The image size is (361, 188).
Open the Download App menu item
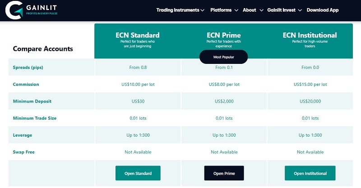322,10
